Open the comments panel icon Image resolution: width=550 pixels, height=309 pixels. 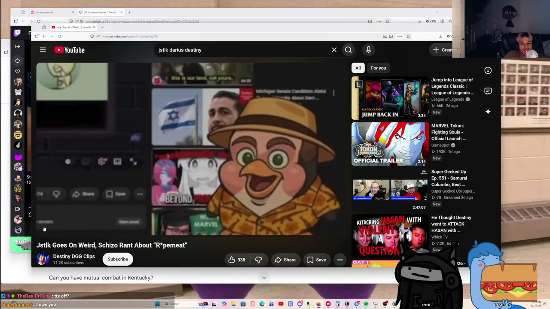[x=488, y=91]
